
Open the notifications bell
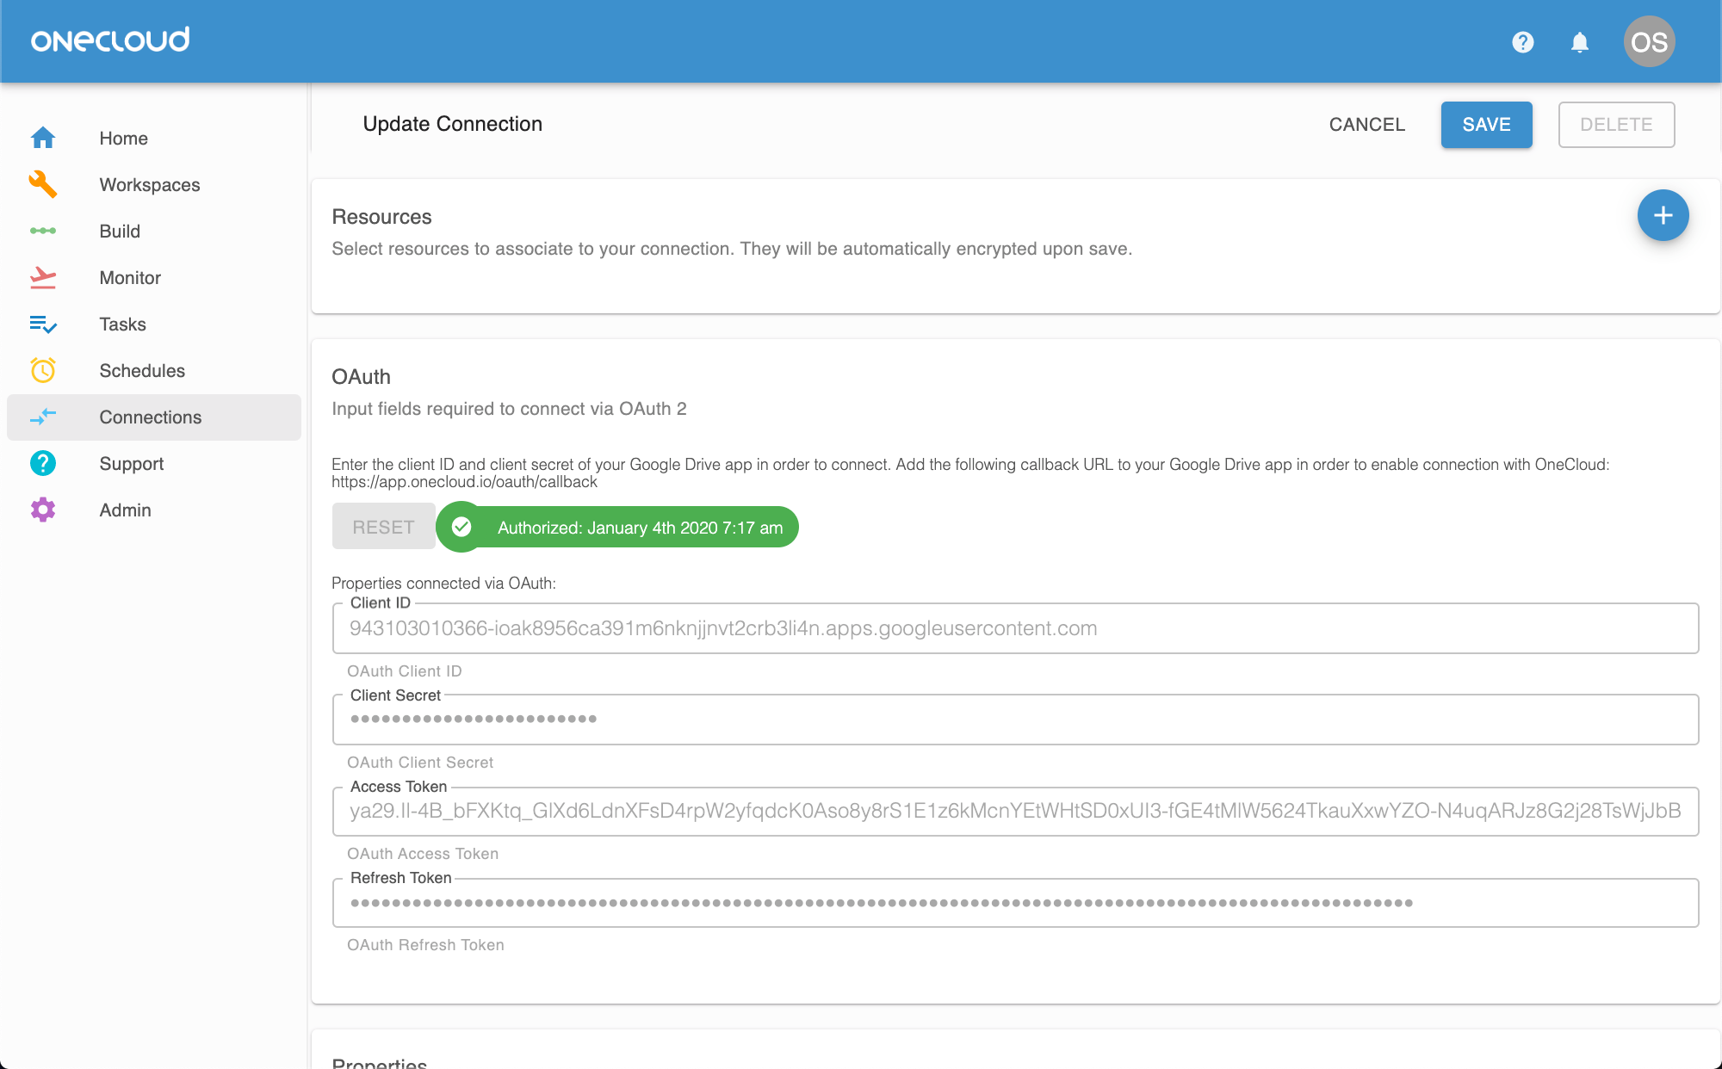[1579, 42]
